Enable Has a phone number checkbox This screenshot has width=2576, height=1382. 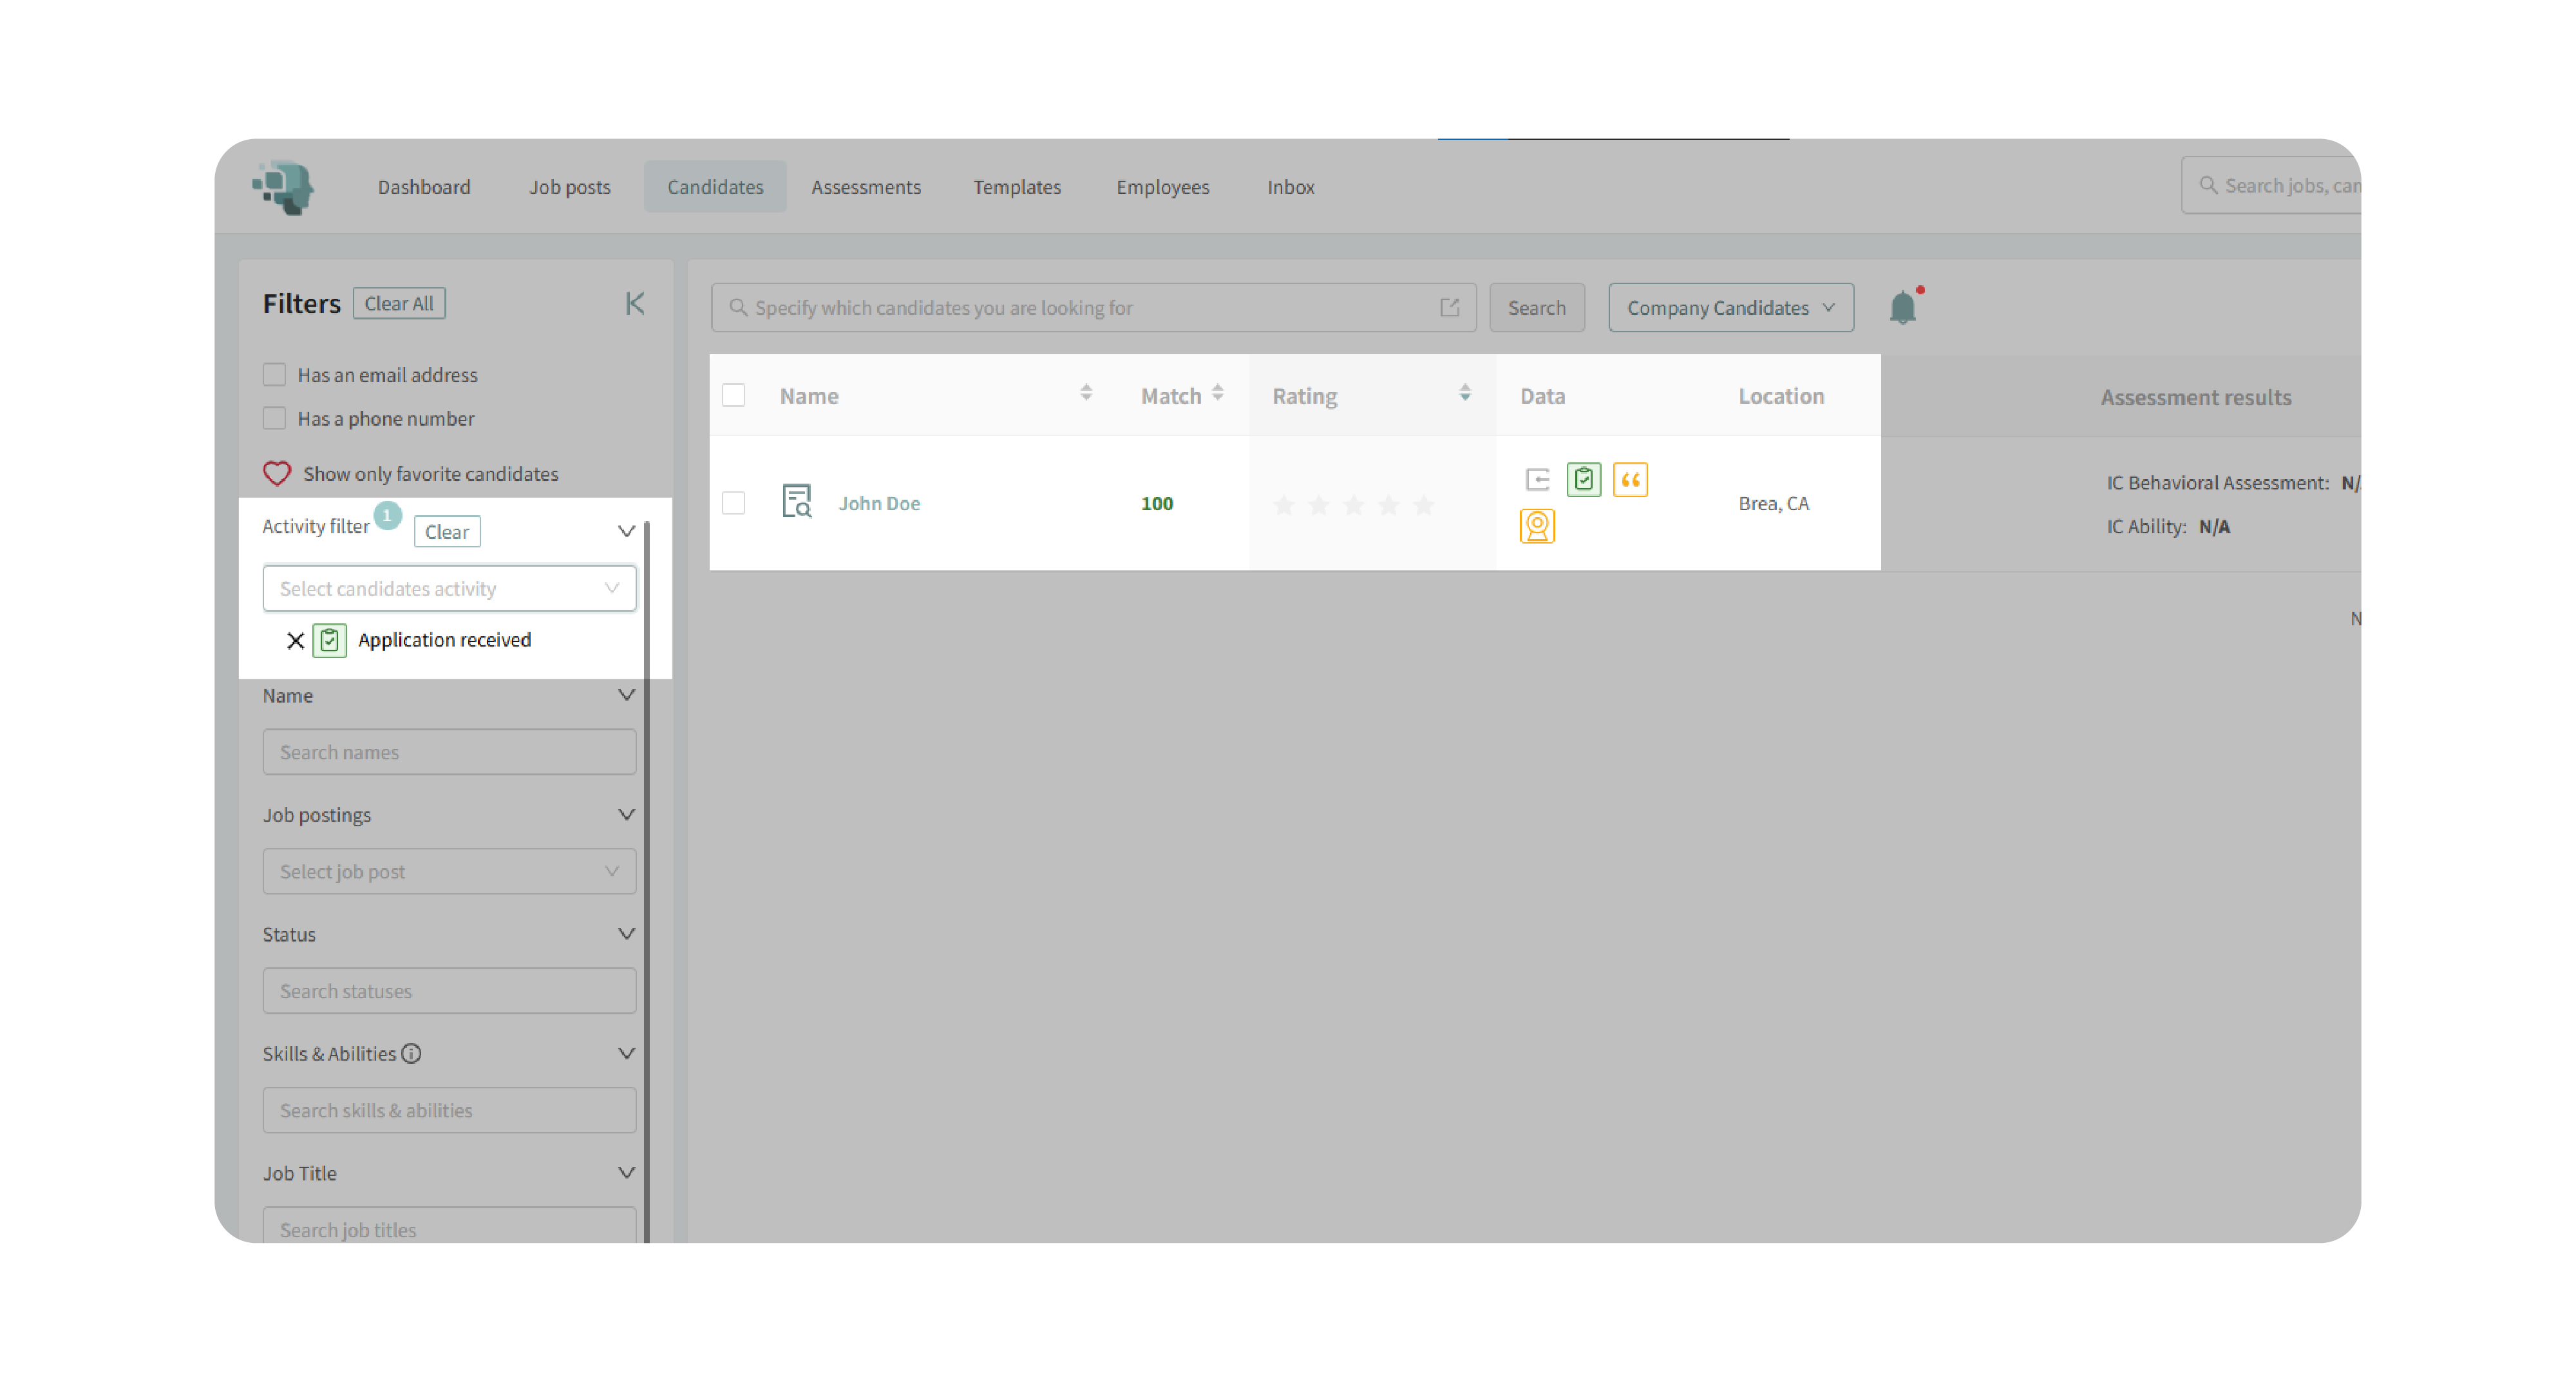point(274,418)
